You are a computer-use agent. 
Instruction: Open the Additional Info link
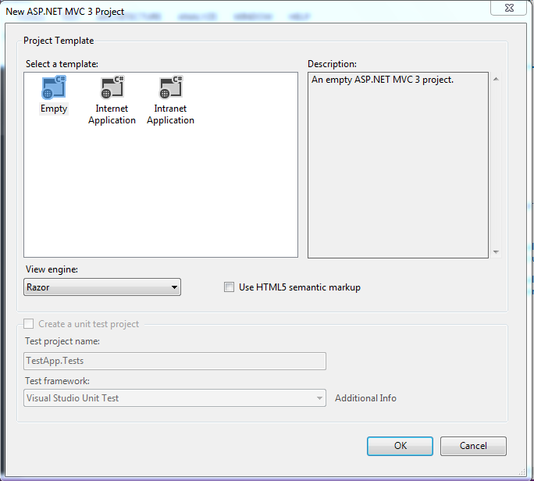coord(365,398)
